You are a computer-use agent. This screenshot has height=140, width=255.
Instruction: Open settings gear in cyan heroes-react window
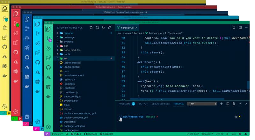pos(38,122)
